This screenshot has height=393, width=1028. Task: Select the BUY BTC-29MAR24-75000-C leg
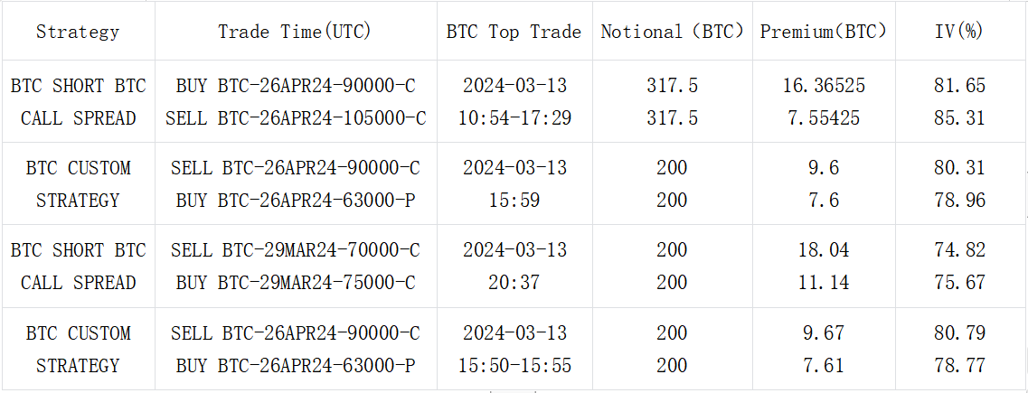pyautogui.click(x=295, y=283)
